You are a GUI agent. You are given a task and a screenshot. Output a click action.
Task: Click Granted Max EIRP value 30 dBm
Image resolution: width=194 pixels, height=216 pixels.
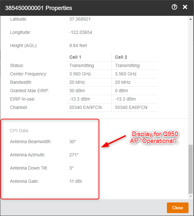tap(77, 91)
